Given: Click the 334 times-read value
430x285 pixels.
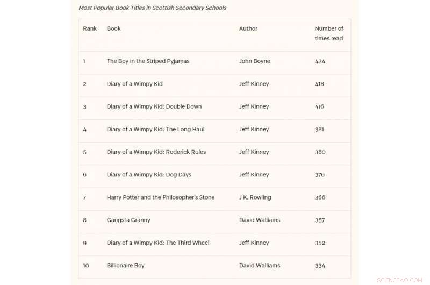Looking at the screenshot, I should [320, 266].
